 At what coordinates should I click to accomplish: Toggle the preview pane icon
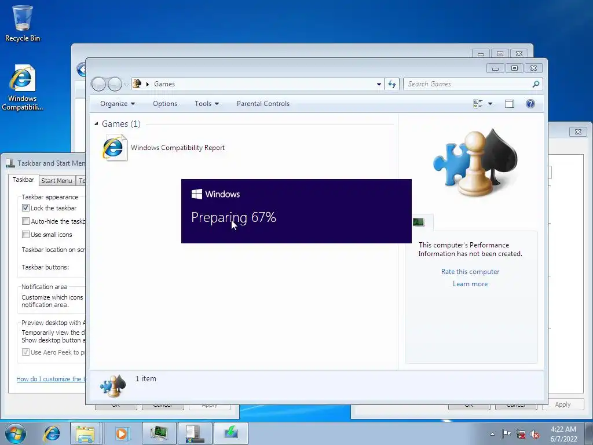[x=510, y=104]
